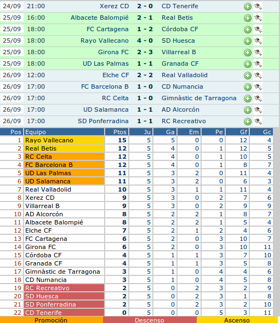Open referee whistle icon for FC Cartagena match
The width and height of the screenshot is (280, 323).
pyautogui.click(x=258, y=30)
